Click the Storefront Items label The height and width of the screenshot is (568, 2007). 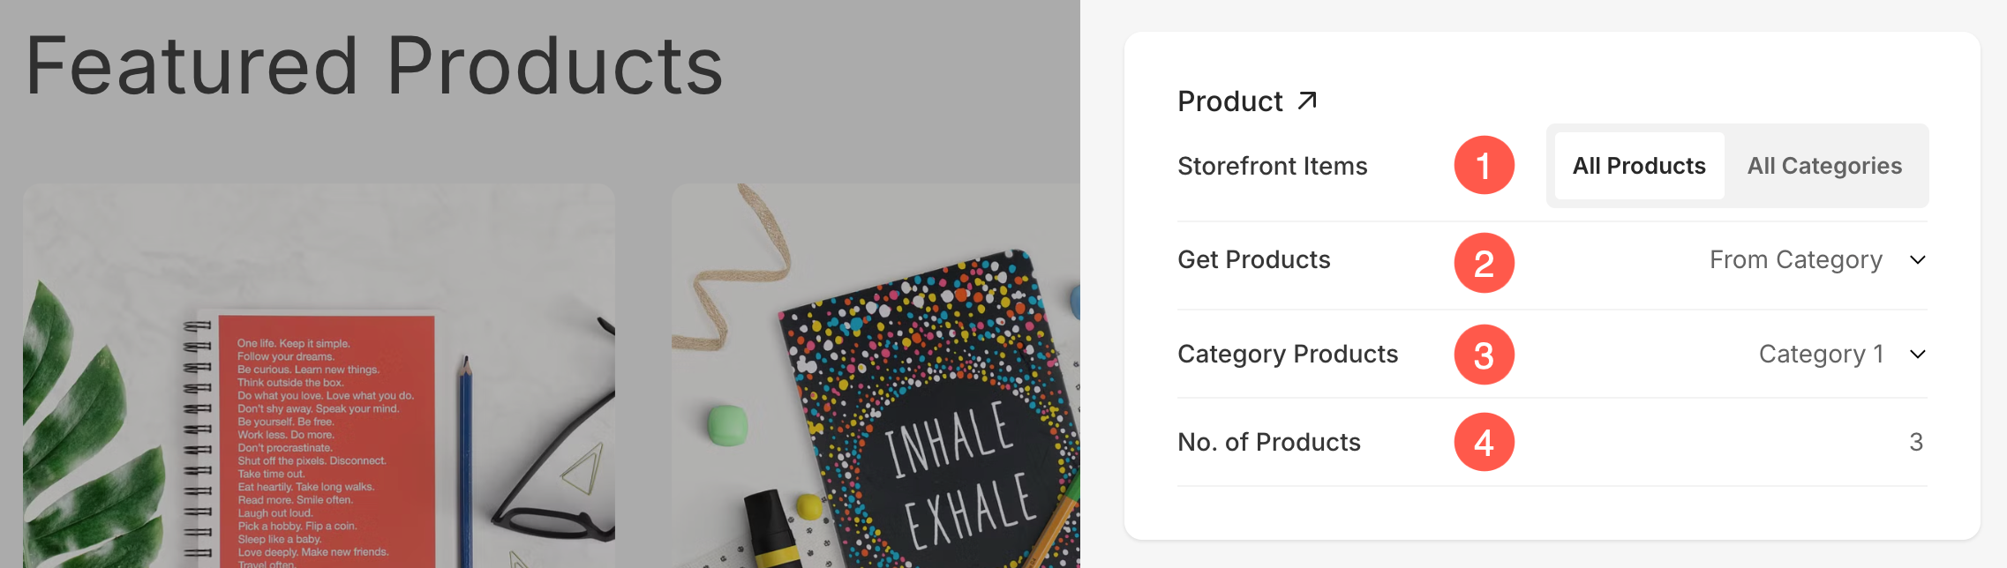click(1272, 166)
